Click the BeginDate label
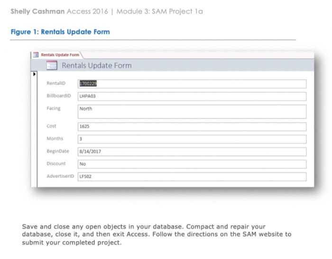This screenshot has width=332, height=259. [x=58, y=151]
